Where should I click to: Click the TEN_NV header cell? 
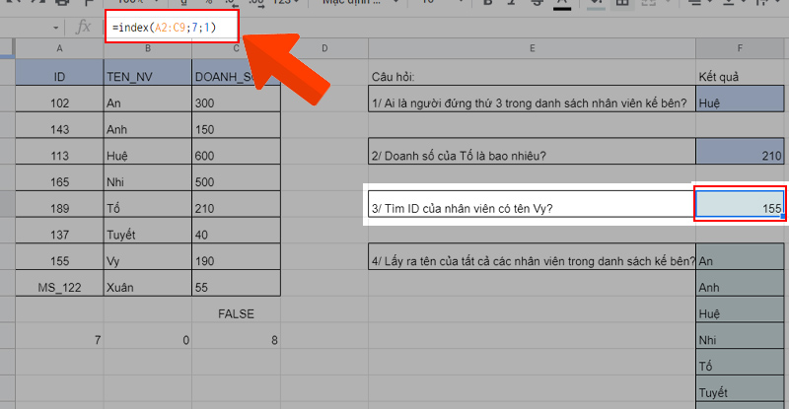147,75
